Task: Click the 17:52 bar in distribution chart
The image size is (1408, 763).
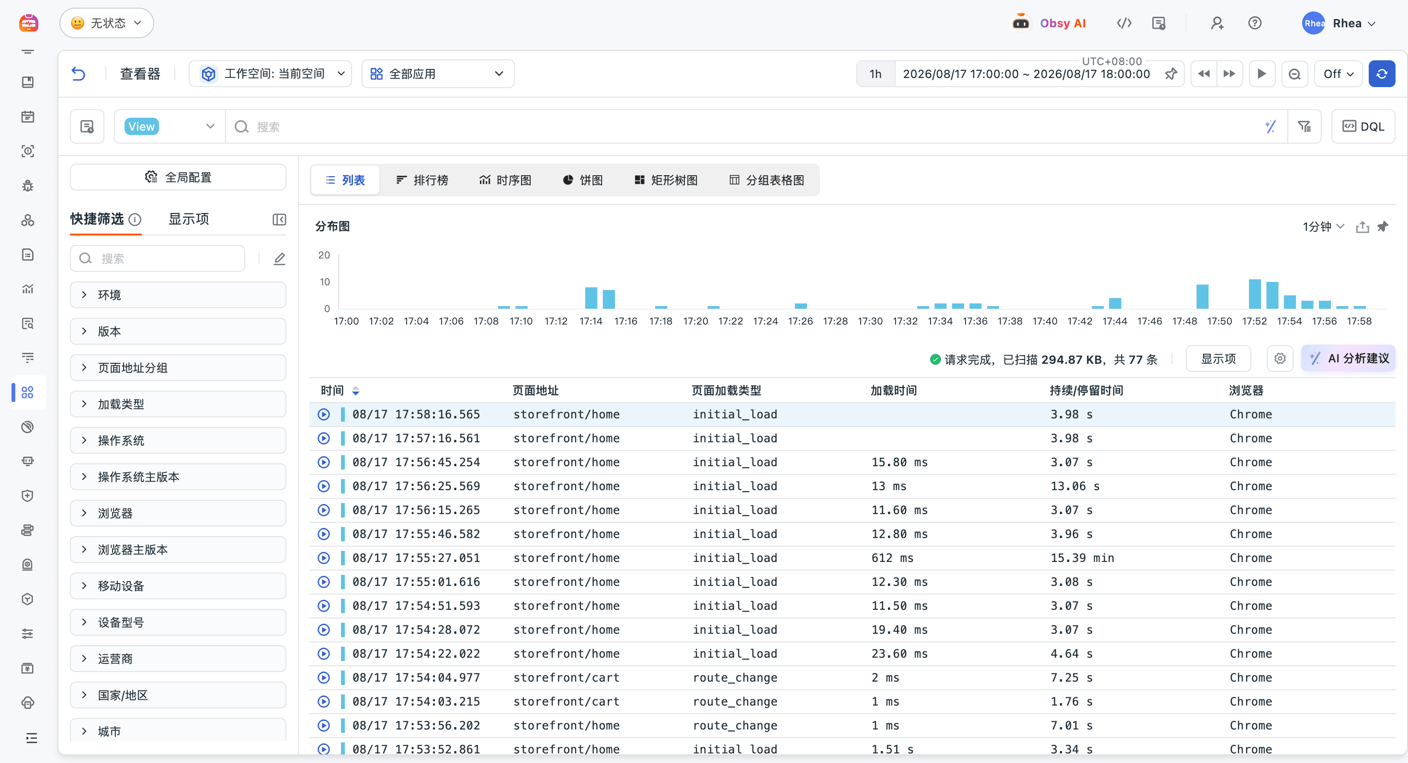Action: (1254, 294)
